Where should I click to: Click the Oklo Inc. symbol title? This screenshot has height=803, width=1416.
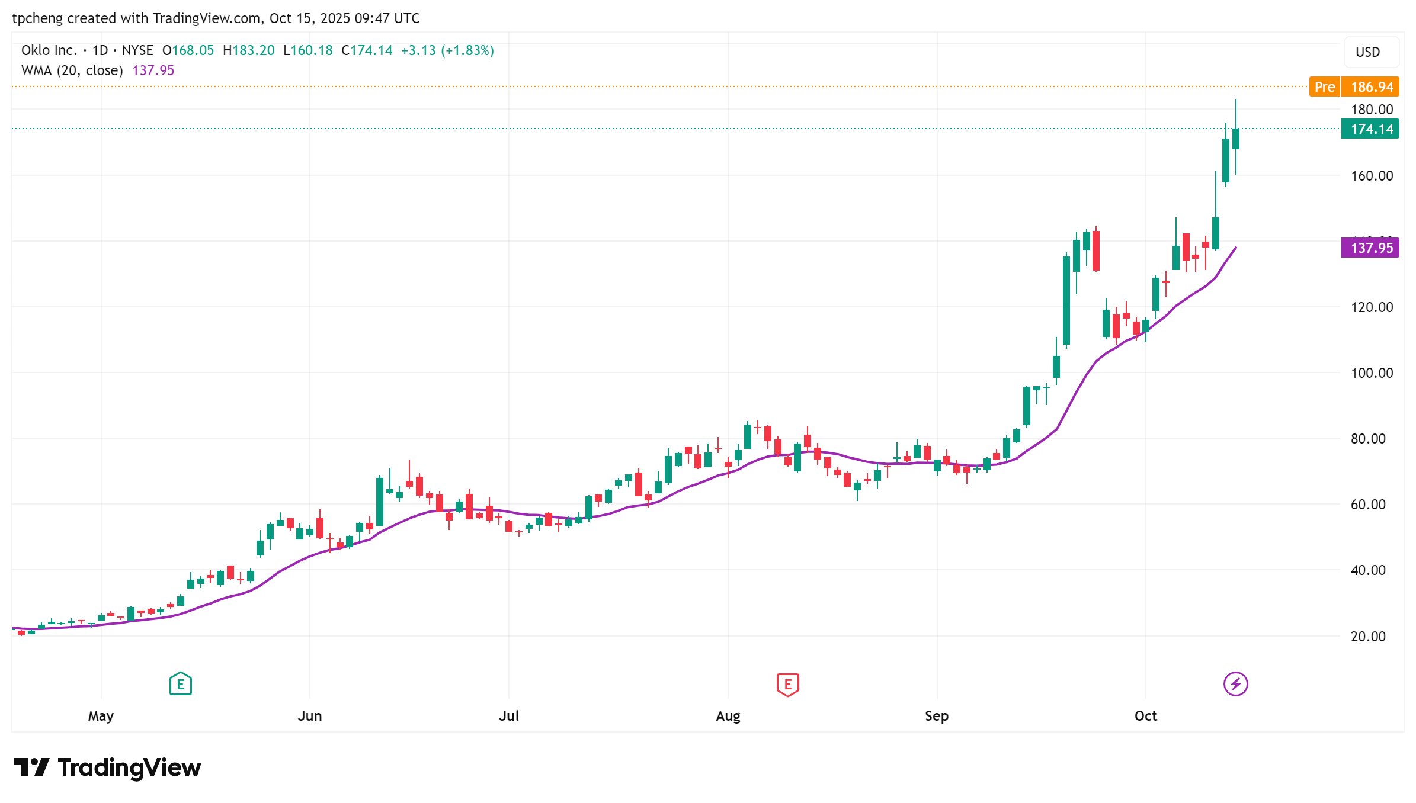coord(49,50)
